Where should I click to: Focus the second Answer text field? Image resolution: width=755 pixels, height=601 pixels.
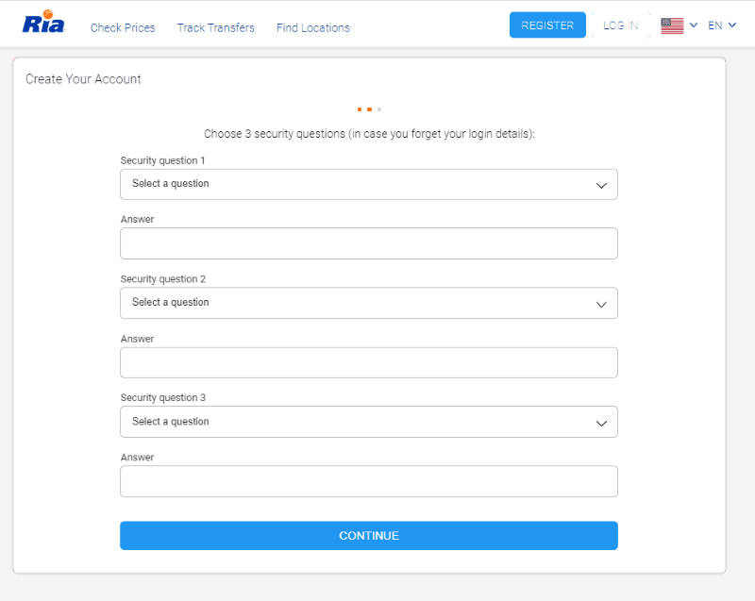(x=368, y=362)
